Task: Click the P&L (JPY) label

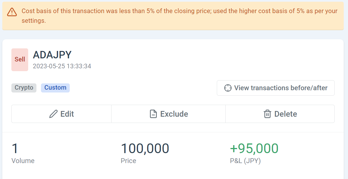Action: 245,161
